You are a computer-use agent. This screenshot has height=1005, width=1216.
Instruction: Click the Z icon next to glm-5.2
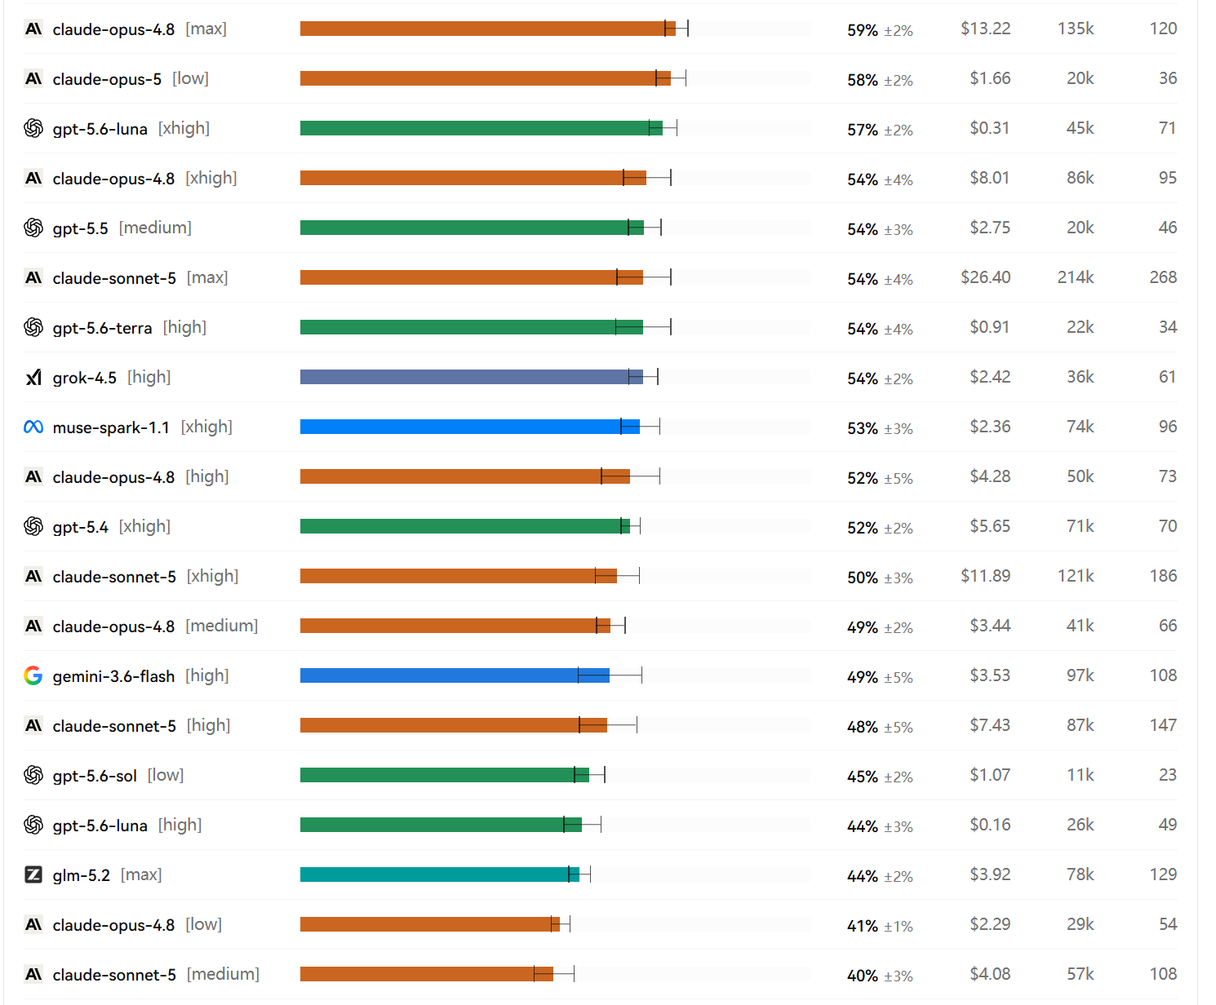click(33, 874)
